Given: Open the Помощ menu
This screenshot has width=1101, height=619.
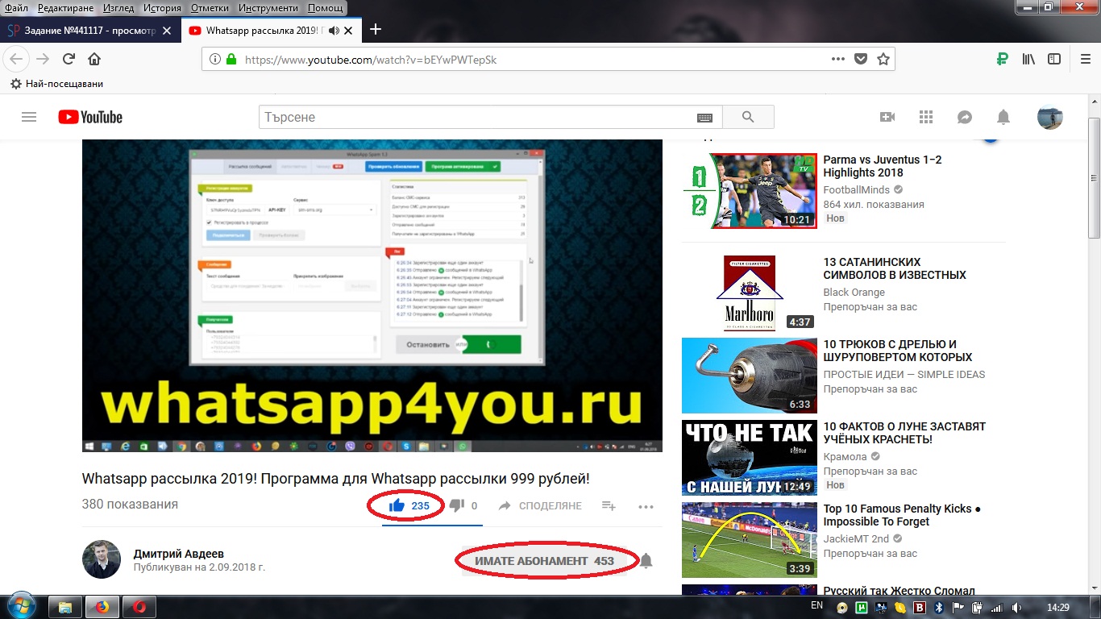Looking at the screenshot, I should 325,8.
